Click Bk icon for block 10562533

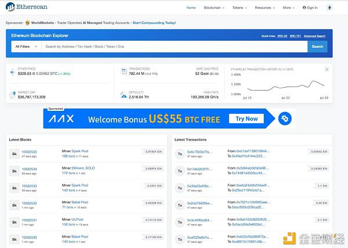(x=14, y=188)
